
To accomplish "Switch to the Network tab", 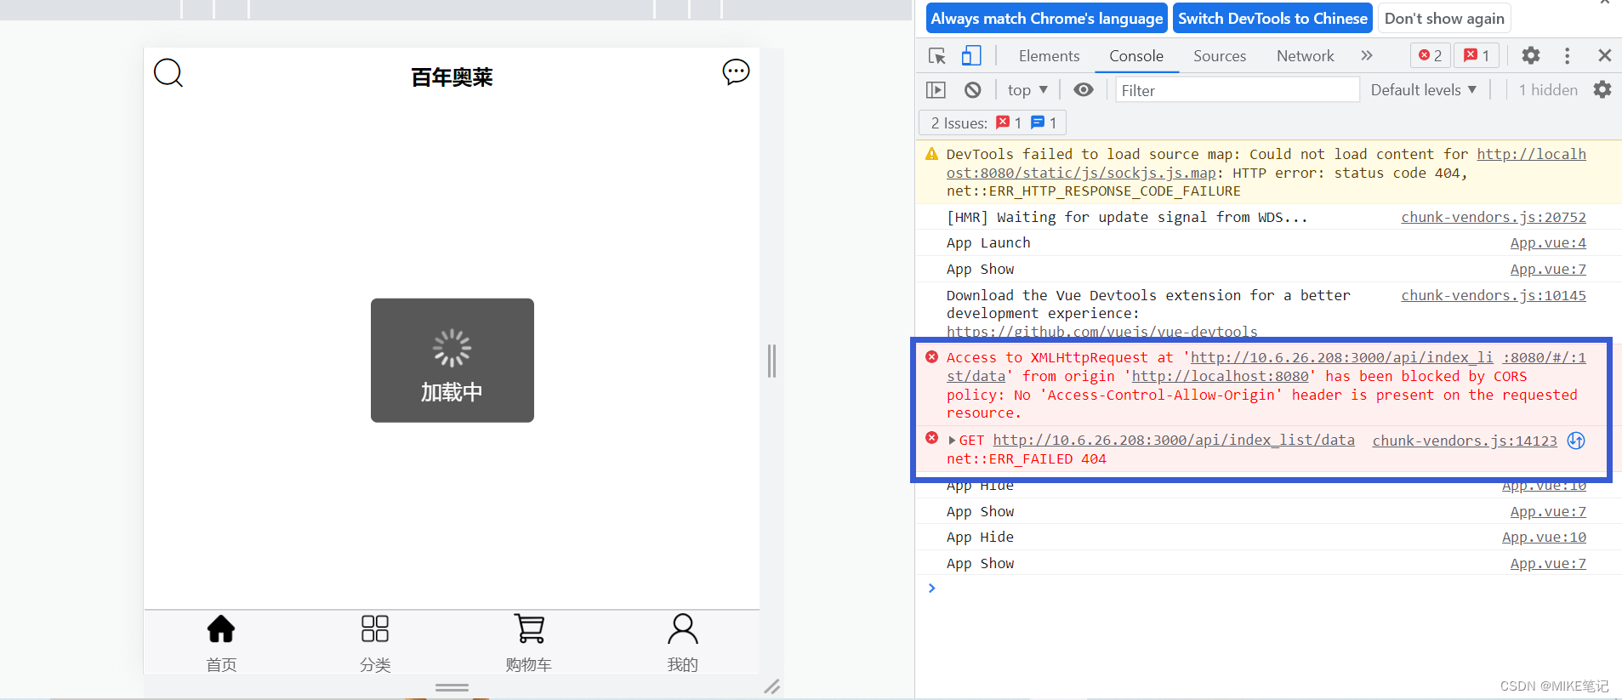I will coord(1305,56).
